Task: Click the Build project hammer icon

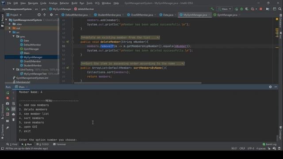Action: (x=212, y=9)
